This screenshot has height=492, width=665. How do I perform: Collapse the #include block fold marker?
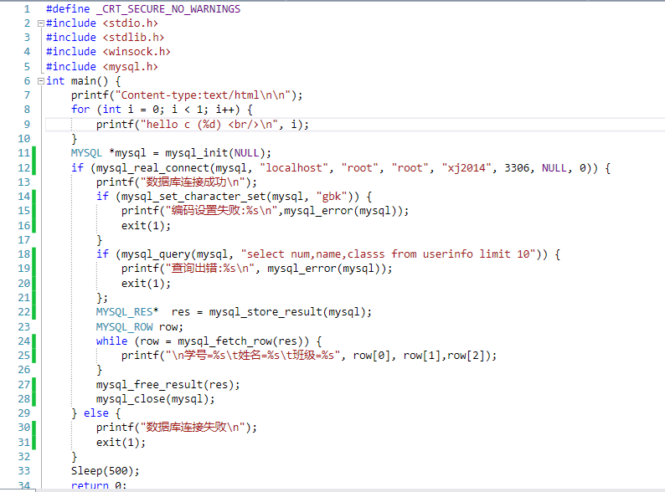[40, 23]
